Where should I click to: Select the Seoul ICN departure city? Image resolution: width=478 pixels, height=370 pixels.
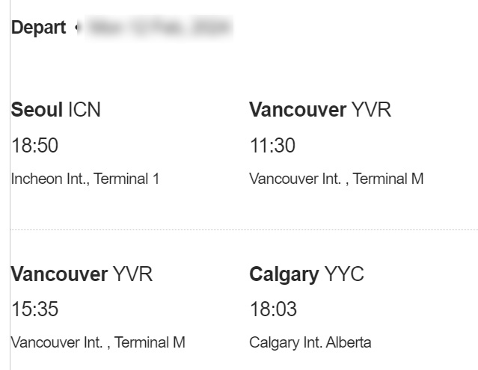(55, 111)
